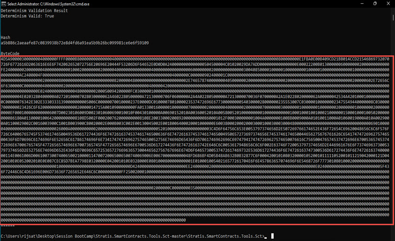Click the vertical scrollbar thumb
This screenshot has height=241, width=395.
393,18
